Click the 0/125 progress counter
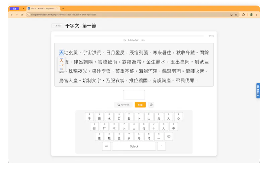268x174 pixels. click(211, 36)
